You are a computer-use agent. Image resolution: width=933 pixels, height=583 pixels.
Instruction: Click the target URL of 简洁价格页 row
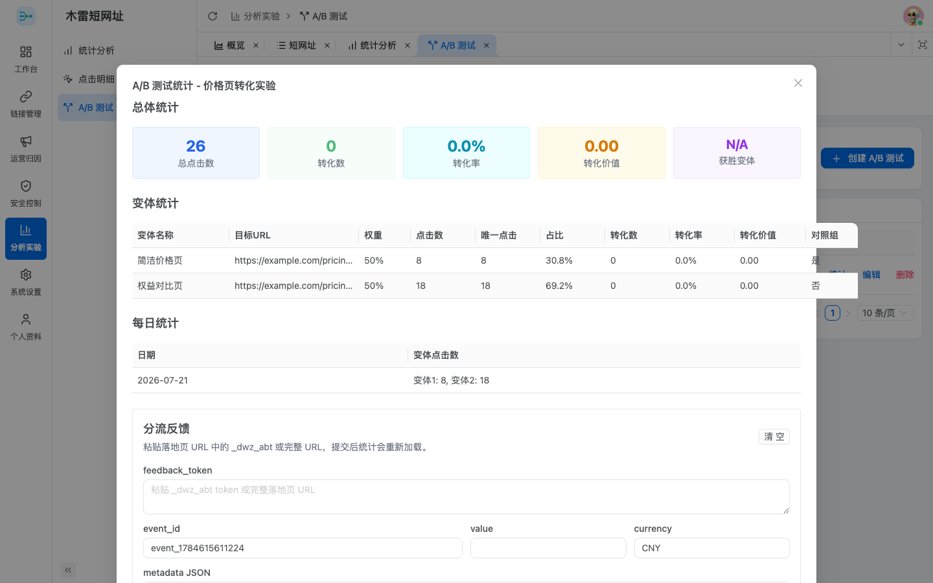coord(294,260)
